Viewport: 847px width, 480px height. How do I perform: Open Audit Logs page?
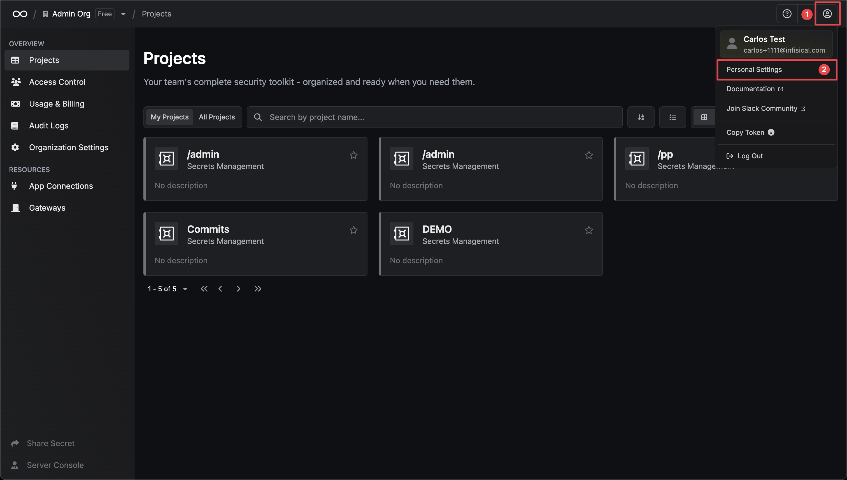(x=67, y=125)
